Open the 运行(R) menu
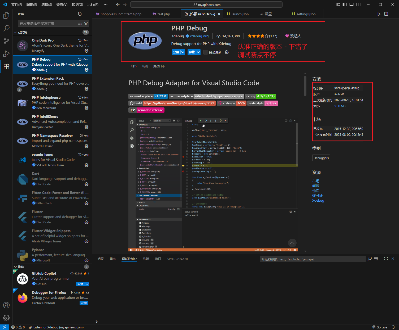 92,4
